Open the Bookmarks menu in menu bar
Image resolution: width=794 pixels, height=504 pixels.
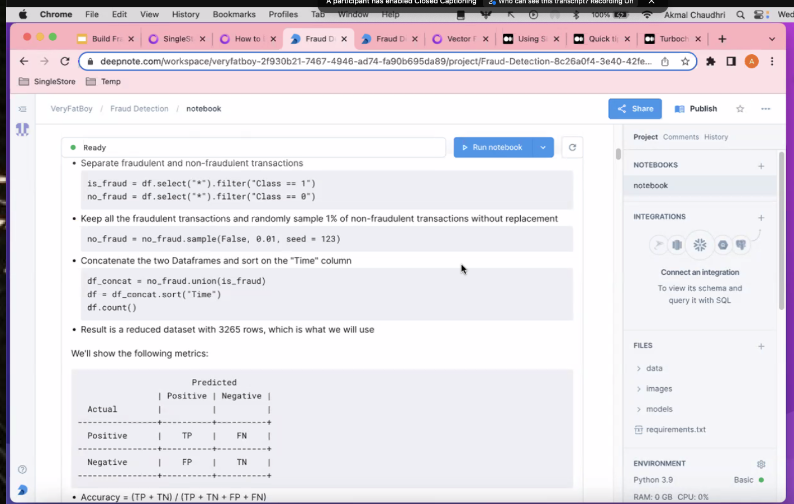point(234,15)
